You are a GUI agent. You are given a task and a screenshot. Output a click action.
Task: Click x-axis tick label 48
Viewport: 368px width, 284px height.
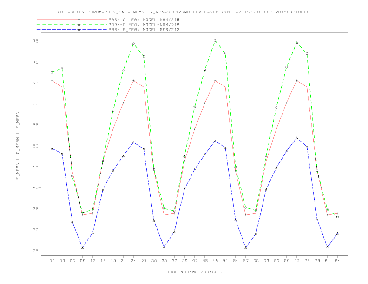[215, 261]
